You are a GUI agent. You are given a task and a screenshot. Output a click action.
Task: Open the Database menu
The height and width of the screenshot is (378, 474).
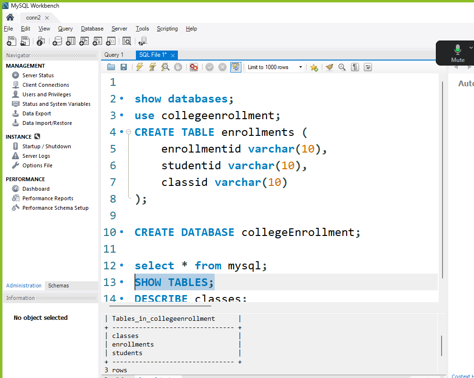pos(92,29)
